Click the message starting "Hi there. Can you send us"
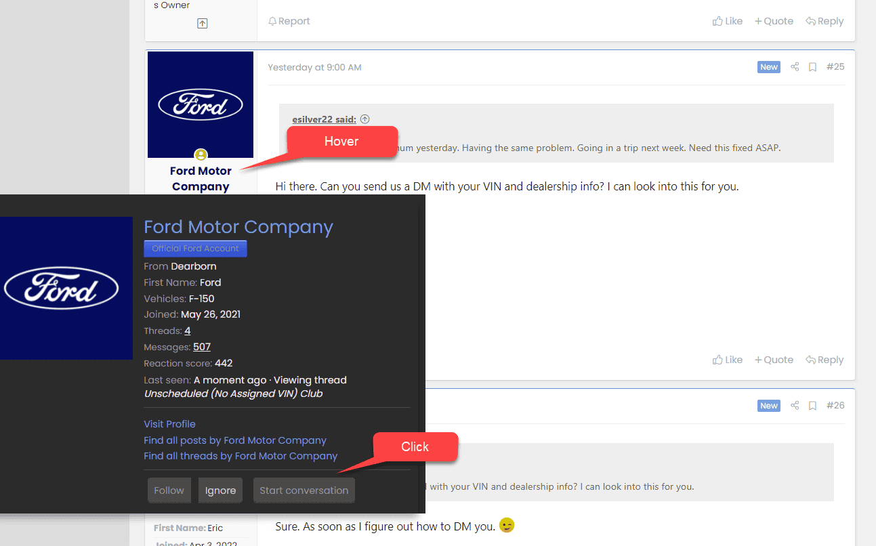This screenshot has width=876, height=546. click(x=507, y=186)
